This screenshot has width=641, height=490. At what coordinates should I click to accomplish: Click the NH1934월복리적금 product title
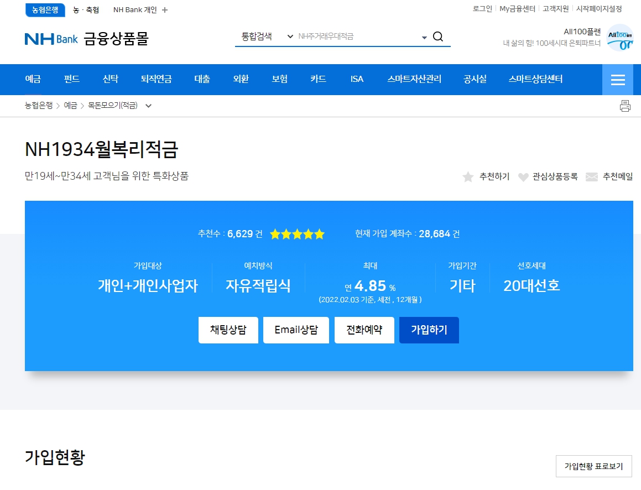101,149
